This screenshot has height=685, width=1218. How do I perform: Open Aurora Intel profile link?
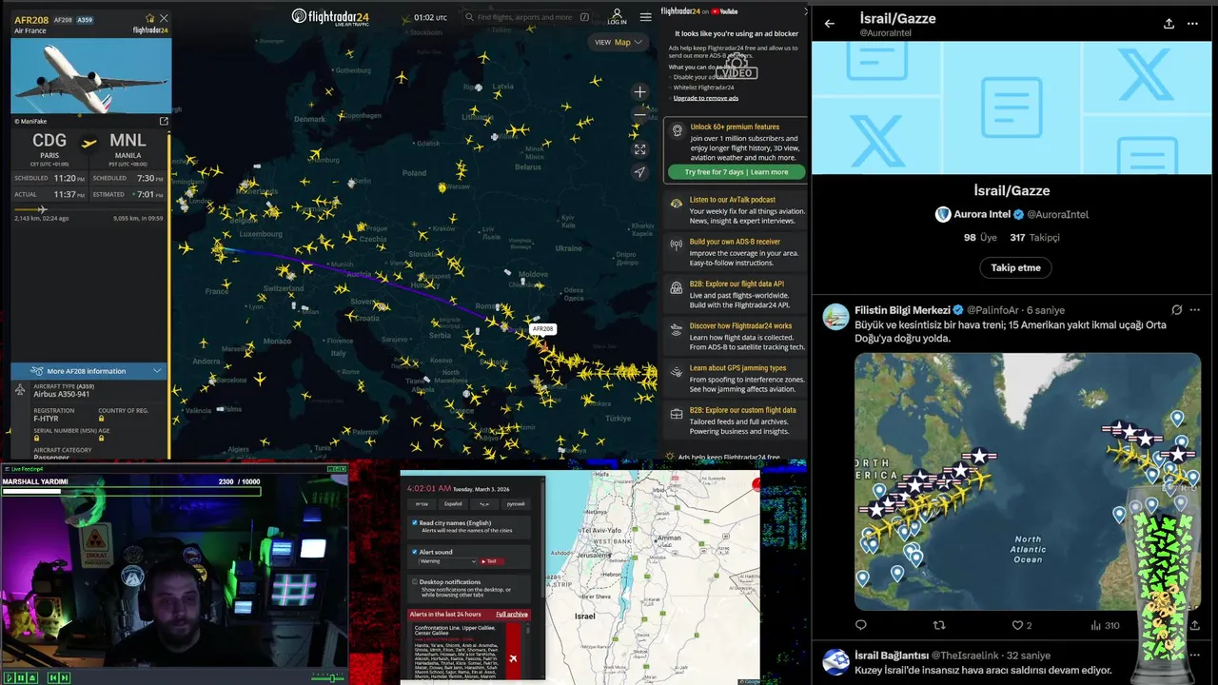click(x=1012, y=214)
